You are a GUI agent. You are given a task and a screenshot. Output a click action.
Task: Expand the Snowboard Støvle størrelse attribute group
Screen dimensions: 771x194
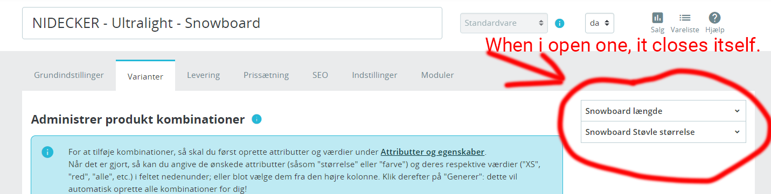(x=663, y=132)
